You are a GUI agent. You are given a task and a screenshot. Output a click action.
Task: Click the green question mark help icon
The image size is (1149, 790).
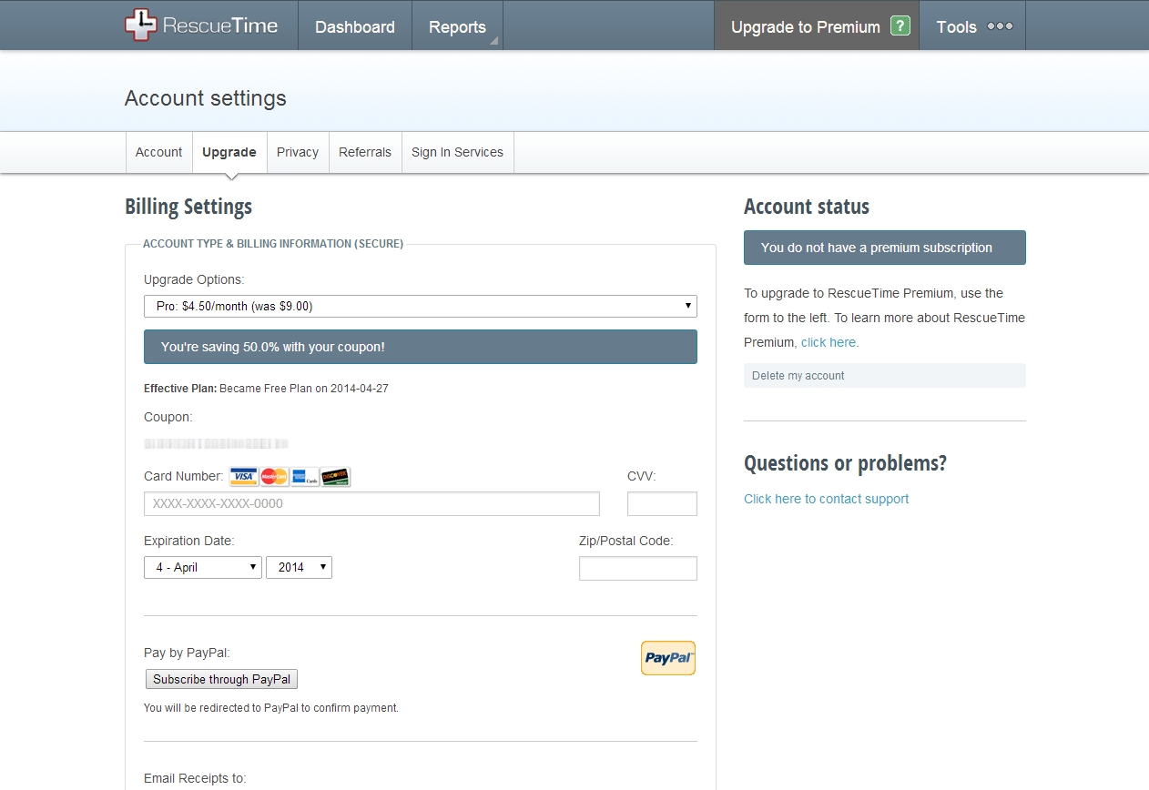900,26
